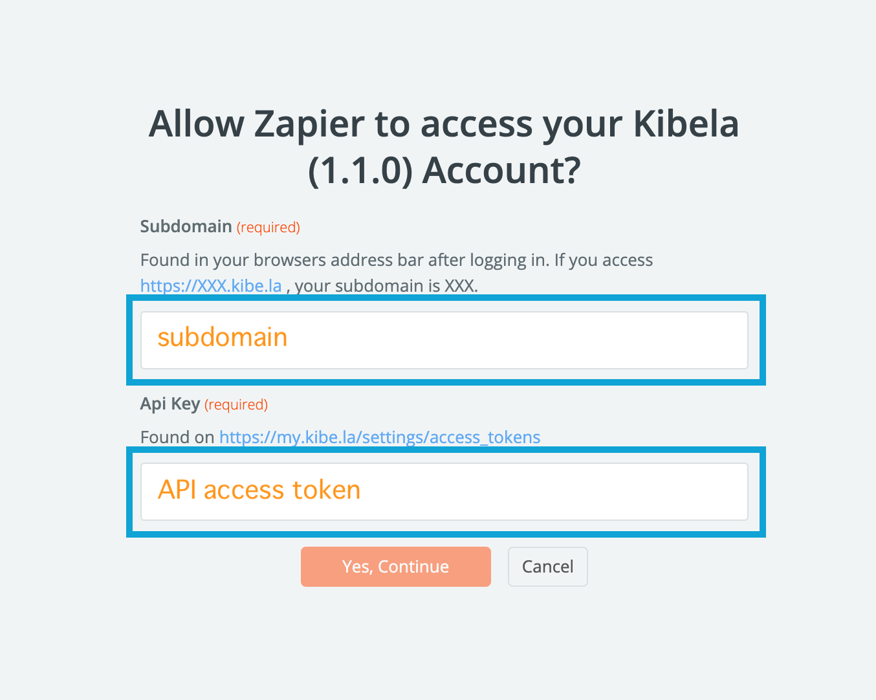Click the Subdomain field label
The width and height of the screenshot is (876, 700).
coord(186,226)
